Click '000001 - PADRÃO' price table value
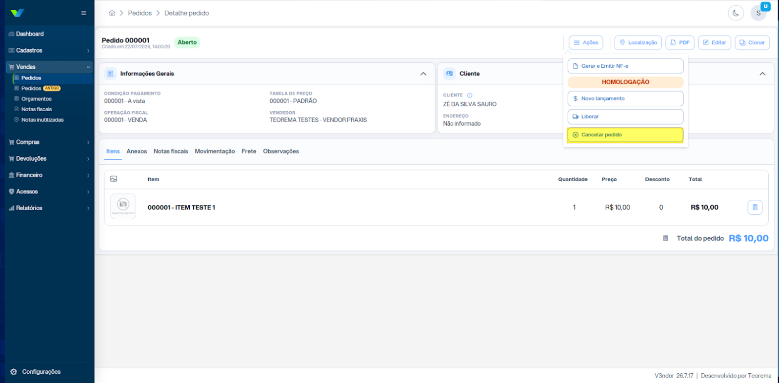 click(293, 101)
